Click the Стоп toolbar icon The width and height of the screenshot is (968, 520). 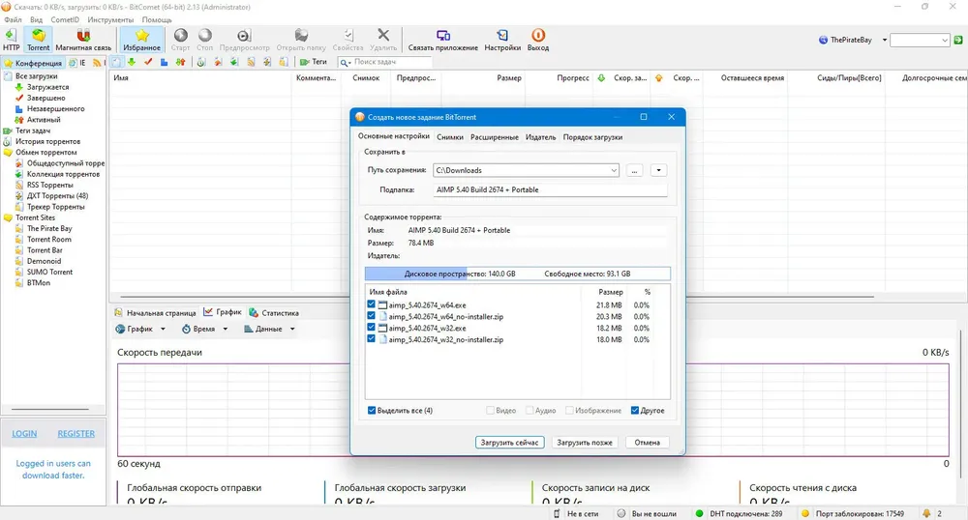click(205, 40)
